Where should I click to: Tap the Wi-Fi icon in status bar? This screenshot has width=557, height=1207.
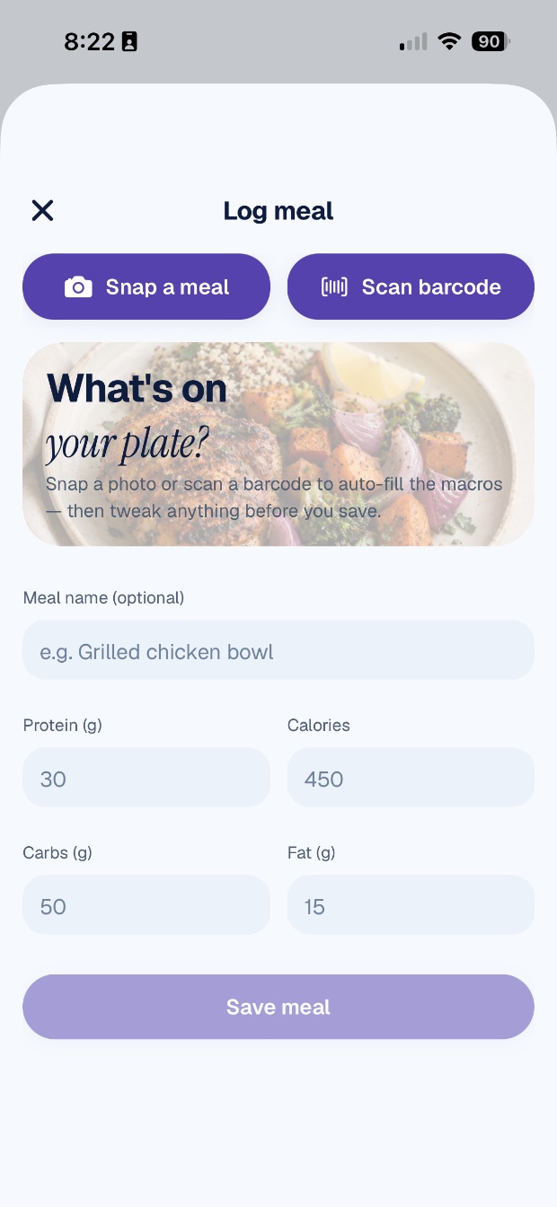(x=448, y=41)
